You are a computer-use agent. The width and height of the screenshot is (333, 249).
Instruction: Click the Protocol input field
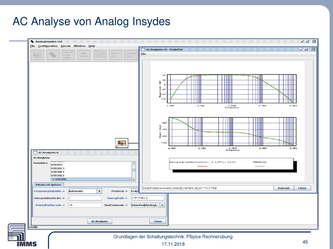click(135, 191)
